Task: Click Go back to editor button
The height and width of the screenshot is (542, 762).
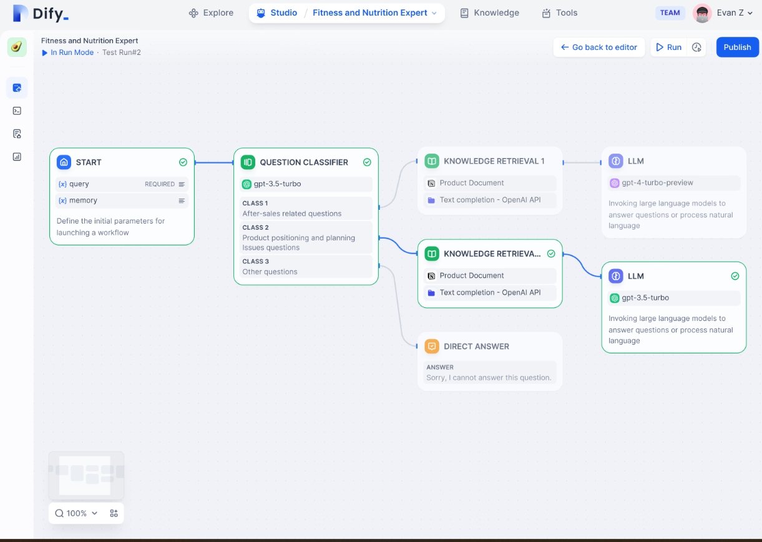Action: [598, 47]
